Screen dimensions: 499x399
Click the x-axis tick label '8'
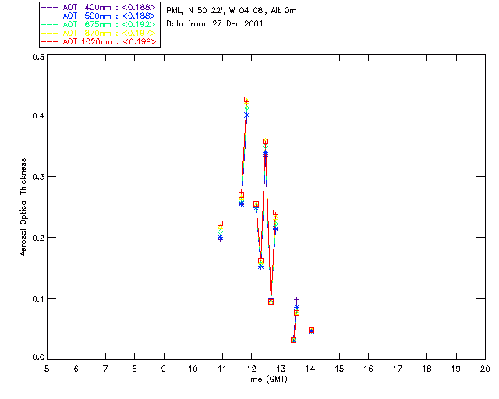point(135,369)
